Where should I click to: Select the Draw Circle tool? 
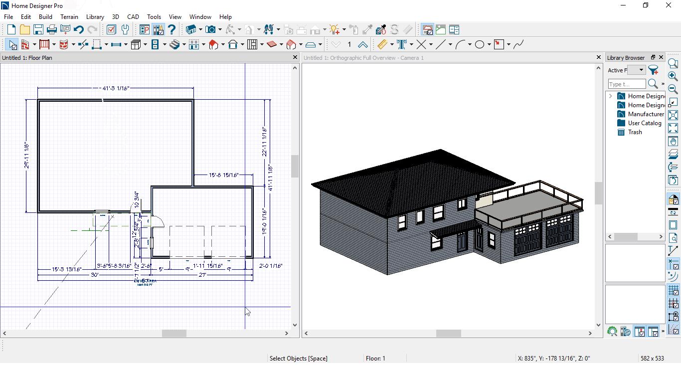pos(480,44)
